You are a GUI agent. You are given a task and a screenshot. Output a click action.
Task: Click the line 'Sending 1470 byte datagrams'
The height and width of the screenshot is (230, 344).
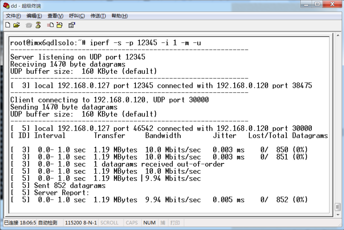coord(64,107)
